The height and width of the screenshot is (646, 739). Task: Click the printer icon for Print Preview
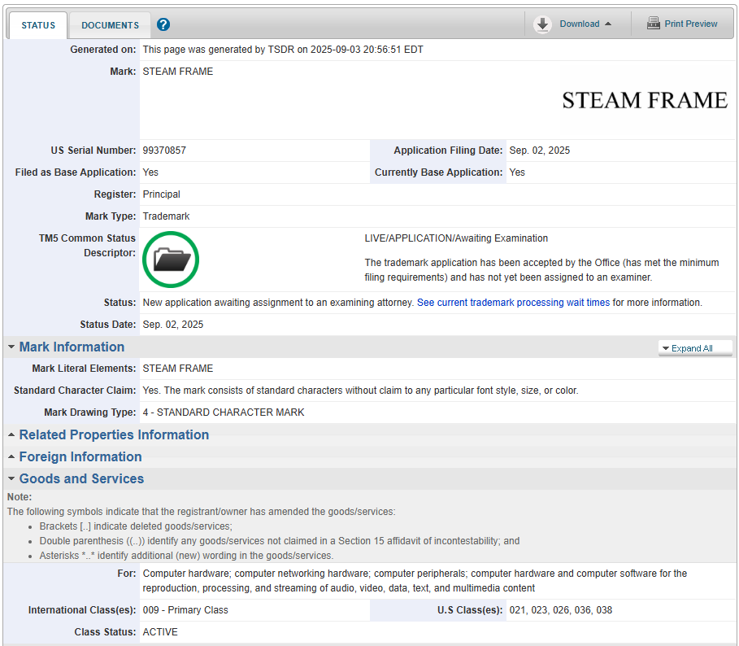pyautogui.click(x=653, y=23)
